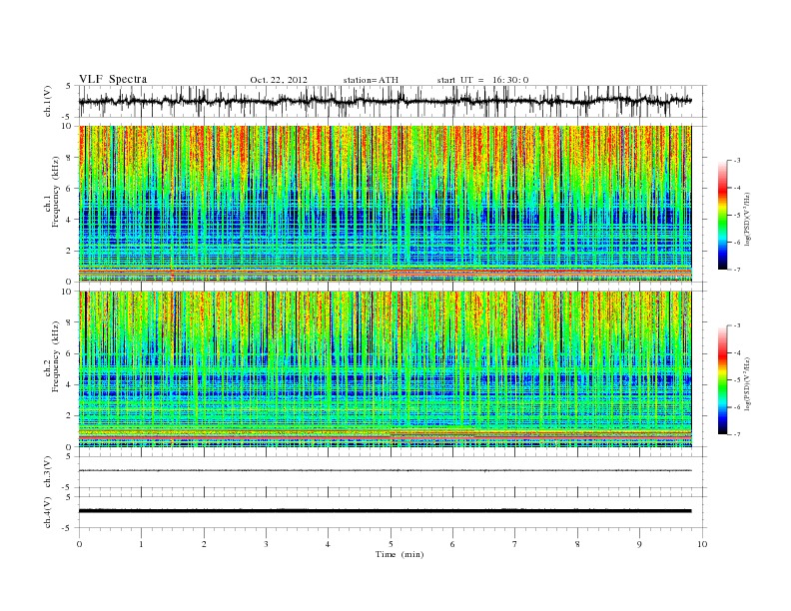The width and height of the screenshot is (791, 611).
Task: Click the "8" minute tick label
Action: click(x=577, y=544)
